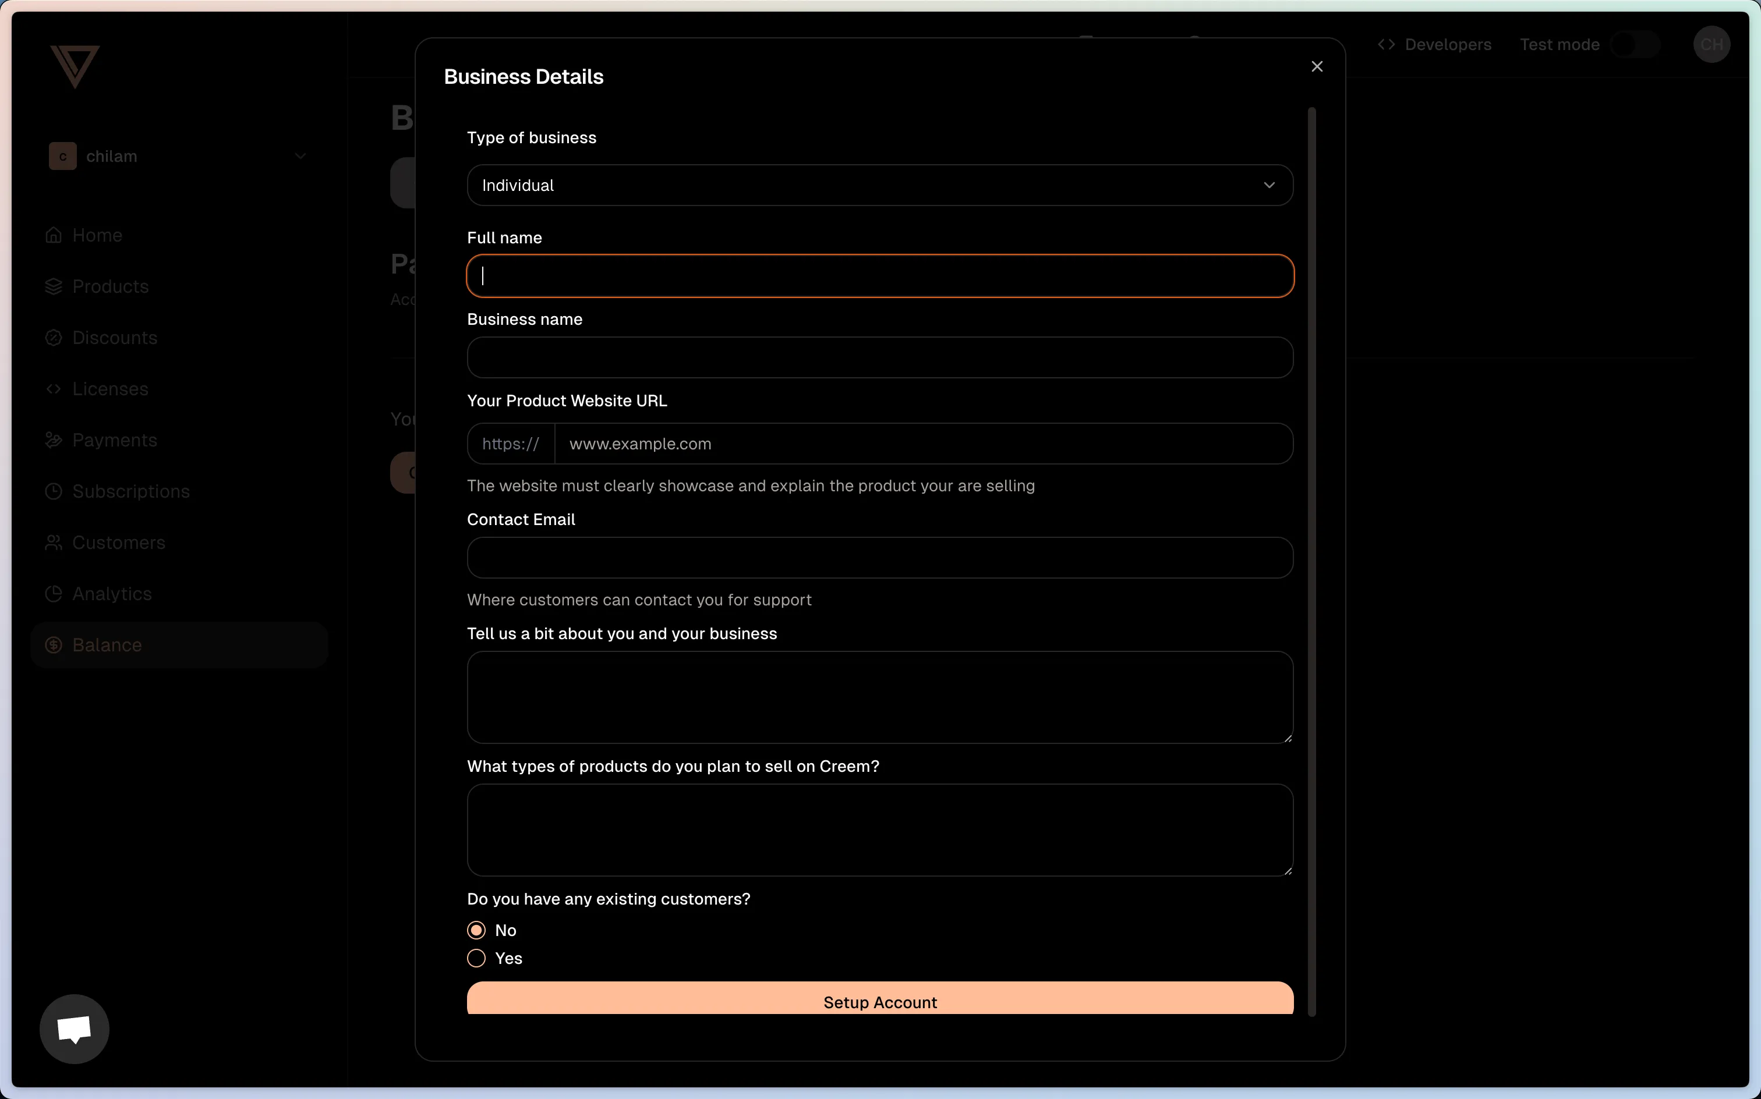Viewport: 1761px width, 1099px height.
Task: Click the Developers code brackets icon
Action: coord(1386,44)
